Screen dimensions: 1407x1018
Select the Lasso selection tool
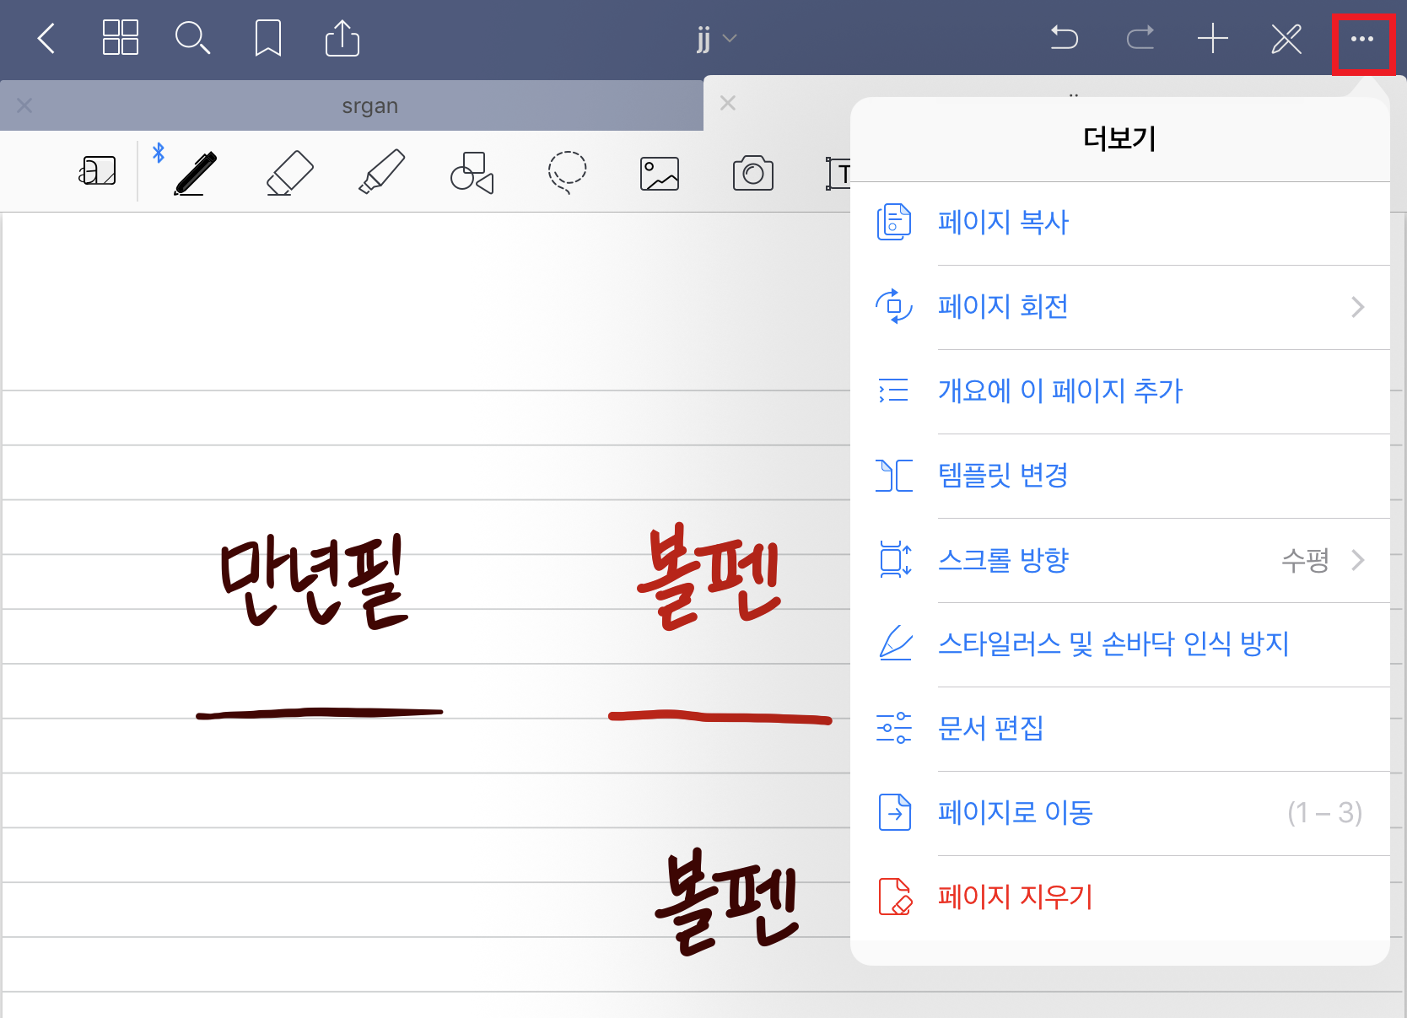click(x=568, y=173)
